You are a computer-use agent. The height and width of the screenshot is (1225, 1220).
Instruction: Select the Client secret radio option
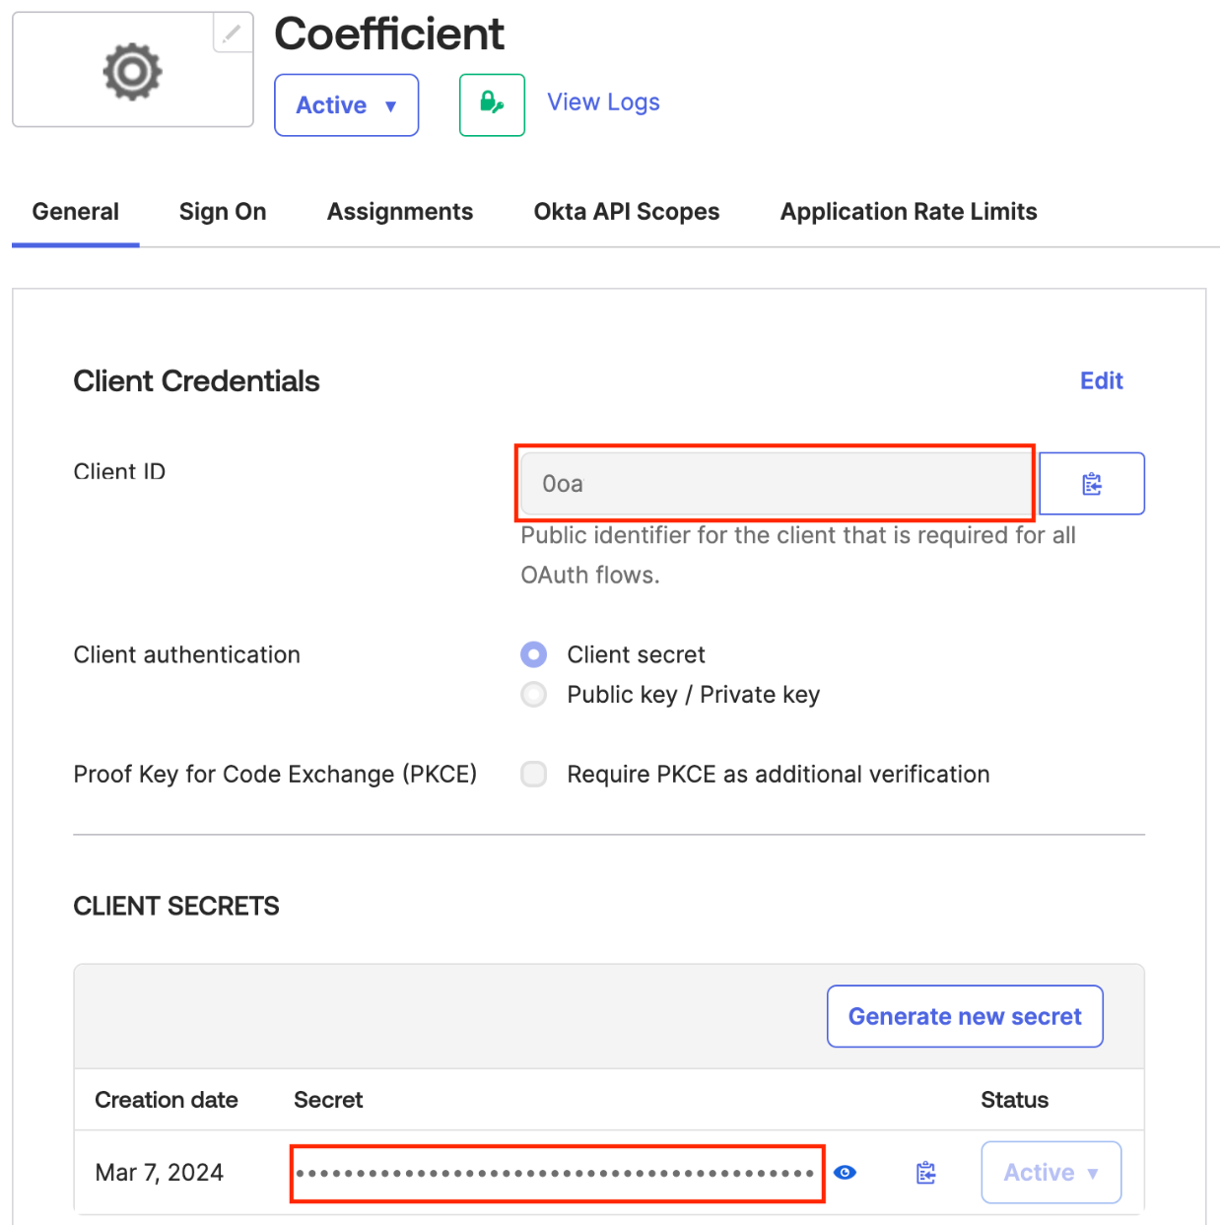533,654
